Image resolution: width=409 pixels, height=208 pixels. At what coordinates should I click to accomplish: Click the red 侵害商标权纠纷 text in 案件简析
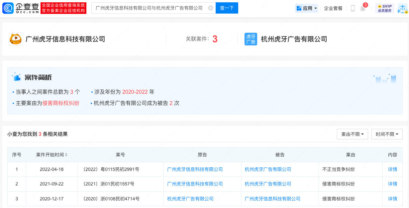pyautogui.click(x=61, y=103)
